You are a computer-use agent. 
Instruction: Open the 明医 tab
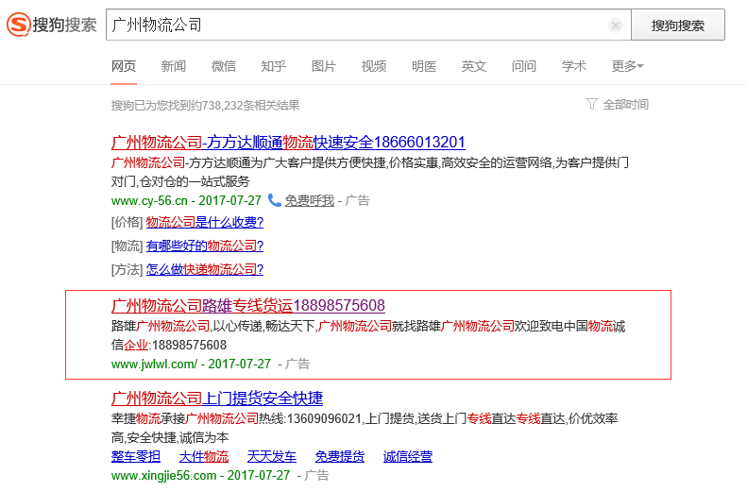(x=424, y=66)
